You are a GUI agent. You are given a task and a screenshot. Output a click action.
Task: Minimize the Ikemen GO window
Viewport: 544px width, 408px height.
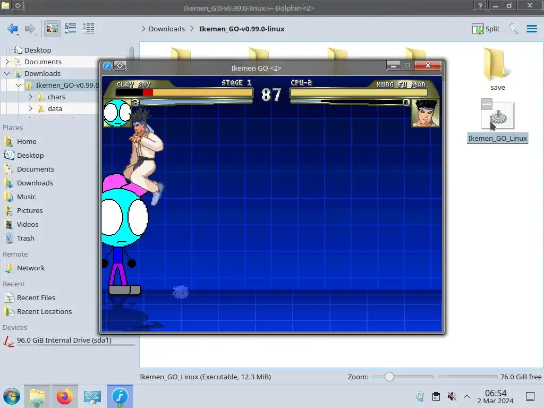tap(394, 65)
